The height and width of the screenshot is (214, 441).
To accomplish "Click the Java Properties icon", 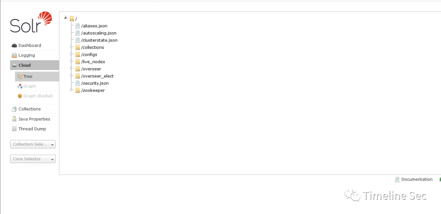I will (x=14, y=119).
